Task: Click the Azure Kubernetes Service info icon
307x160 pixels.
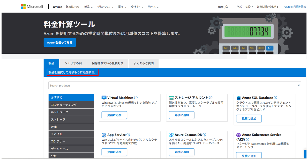Action: point(248,140)
